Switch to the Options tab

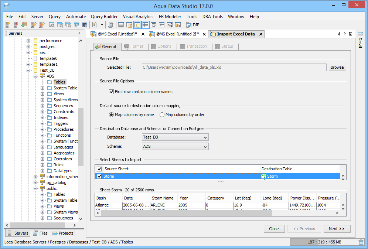coord(161,47)
